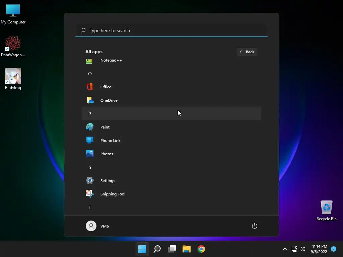Screen dimensions: 343x257
Task: Select BirdyImg desktop shortcut
Action: click(x=13, y=79)
